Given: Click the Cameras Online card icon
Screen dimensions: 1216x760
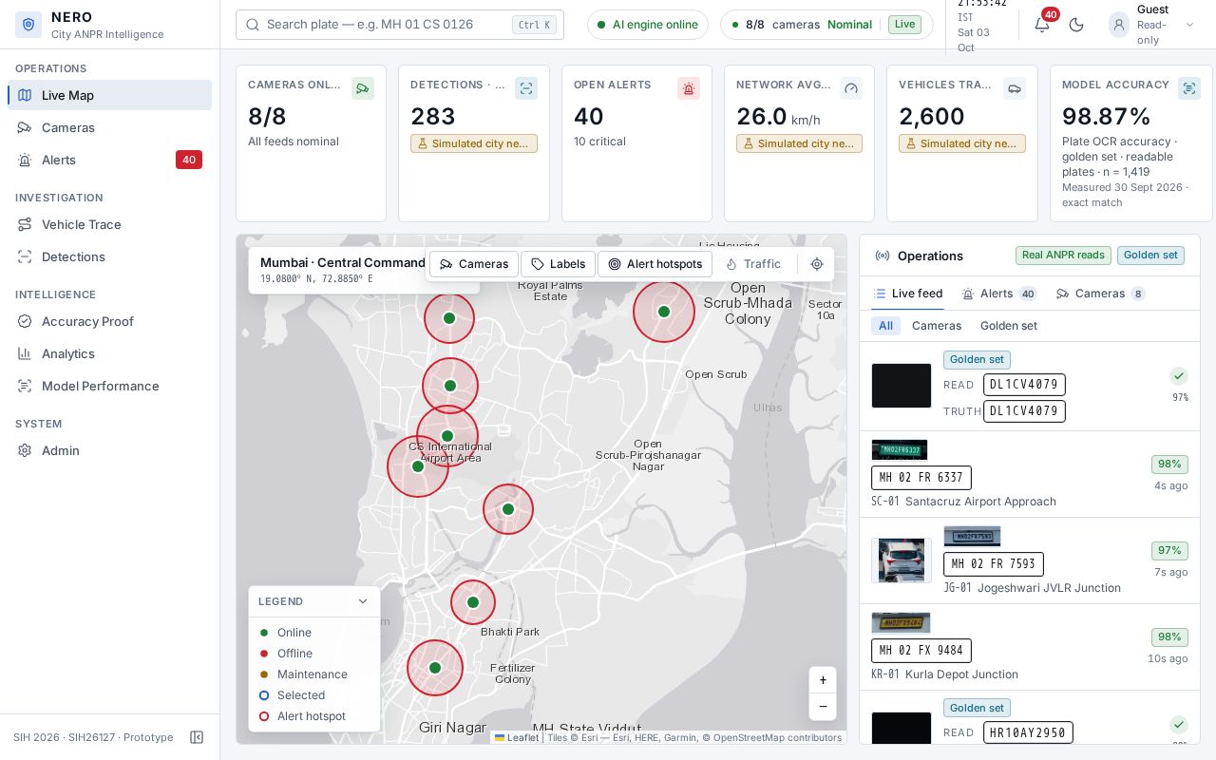Looking at the screenshot, I should [x=363, y=88].
